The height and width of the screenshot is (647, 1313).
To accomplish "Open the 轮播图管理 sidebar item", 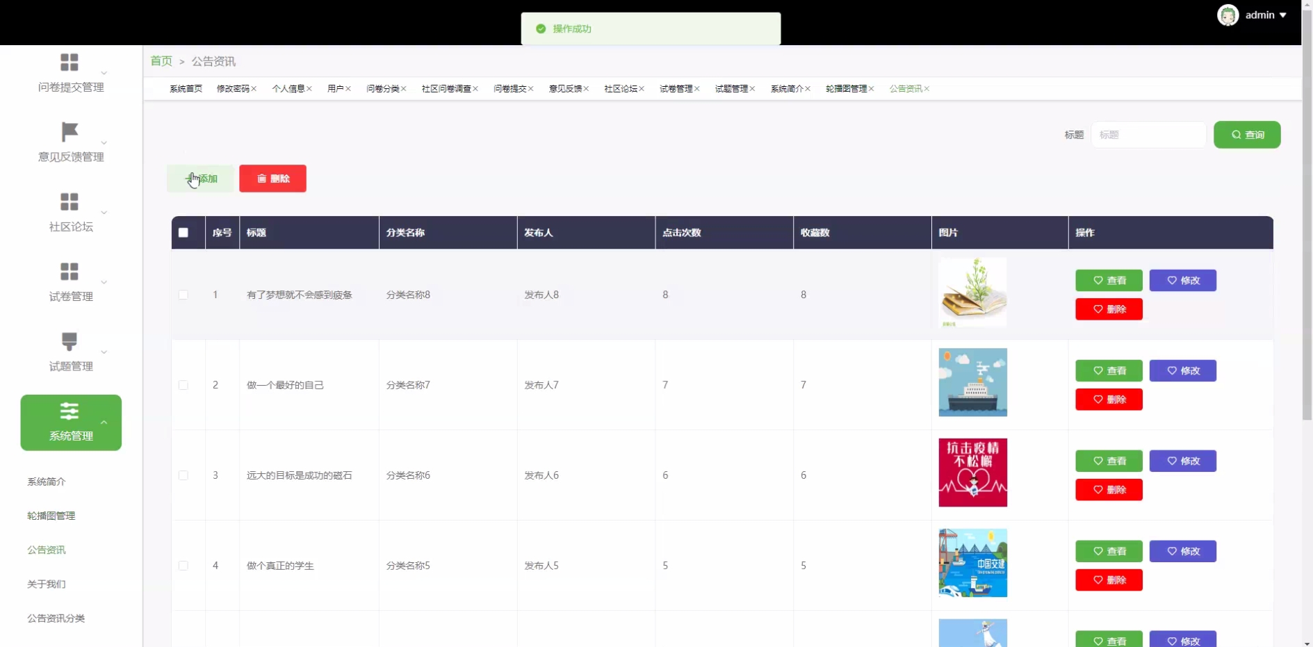I will tap(51, 516).
